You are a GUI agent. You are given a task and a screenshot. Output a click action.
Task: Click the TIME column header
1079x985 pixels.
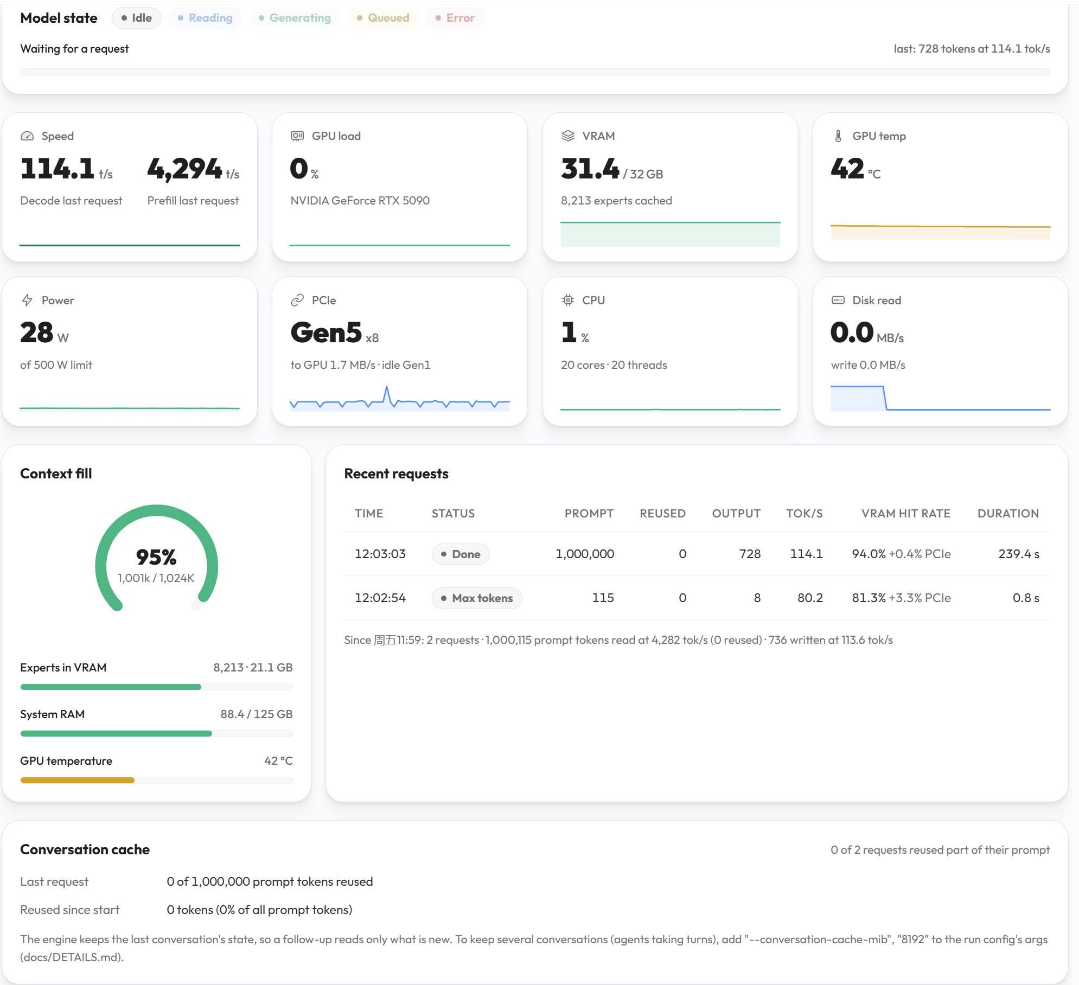click(369, 514)
